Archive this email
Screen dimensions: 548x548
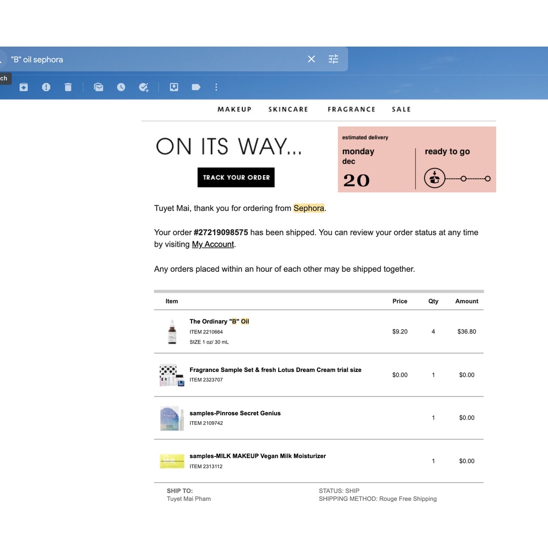click(24, 87)
